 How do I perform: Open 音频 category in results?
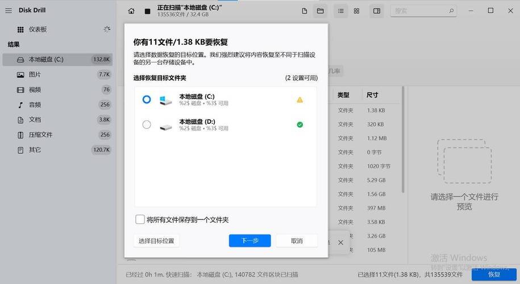[58, 105]
